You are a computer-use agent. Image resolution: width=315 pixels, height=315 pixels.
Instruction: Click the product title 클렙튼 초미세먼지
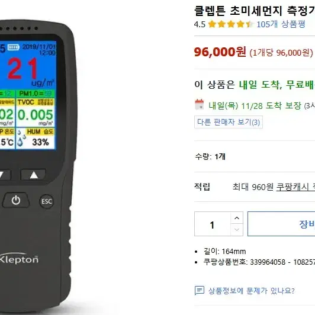point(255,11)
